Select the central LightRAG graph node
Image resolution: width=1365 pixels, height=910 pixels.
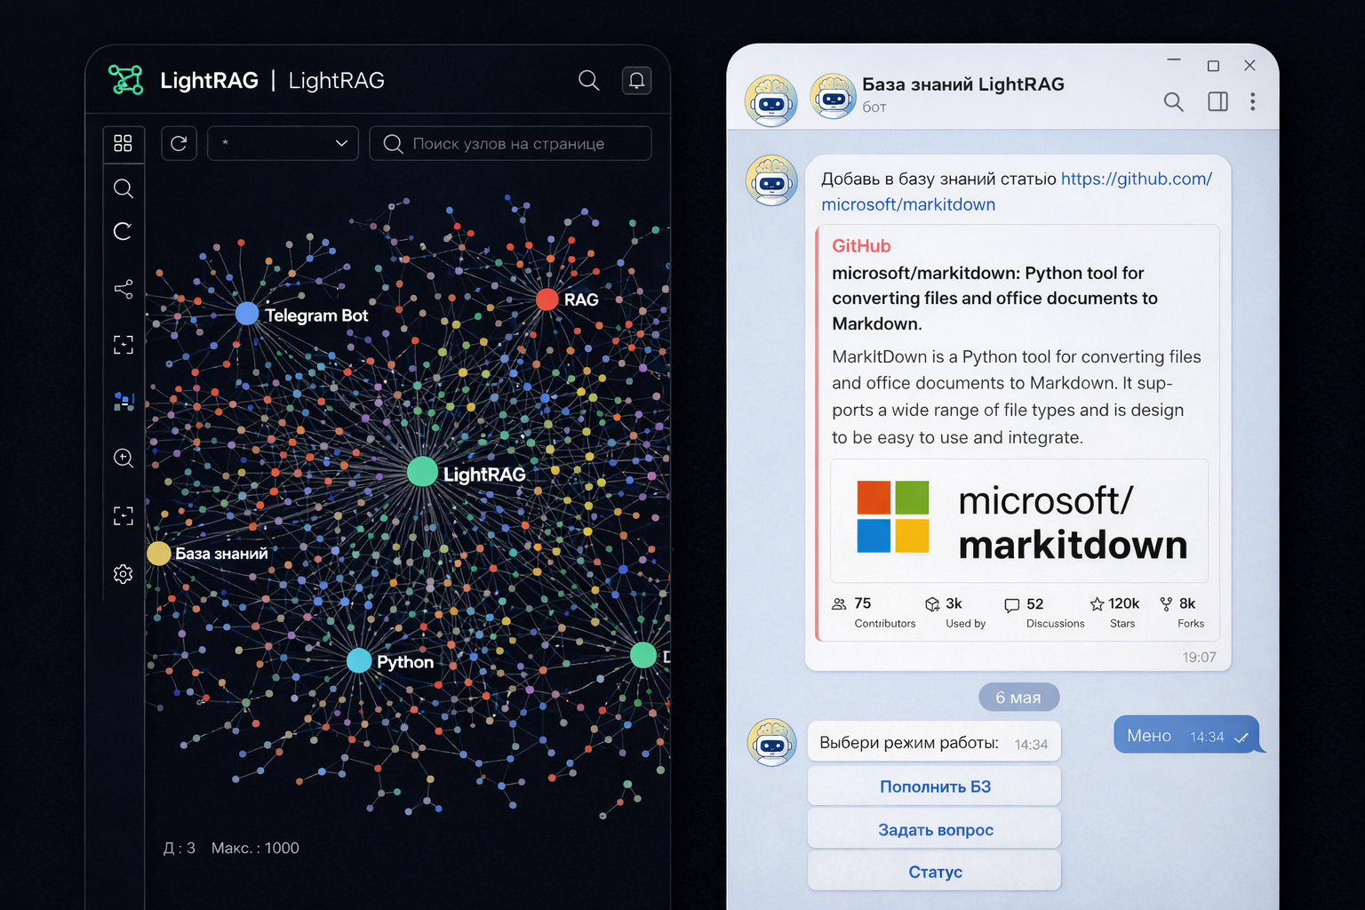tap(422, 472)
